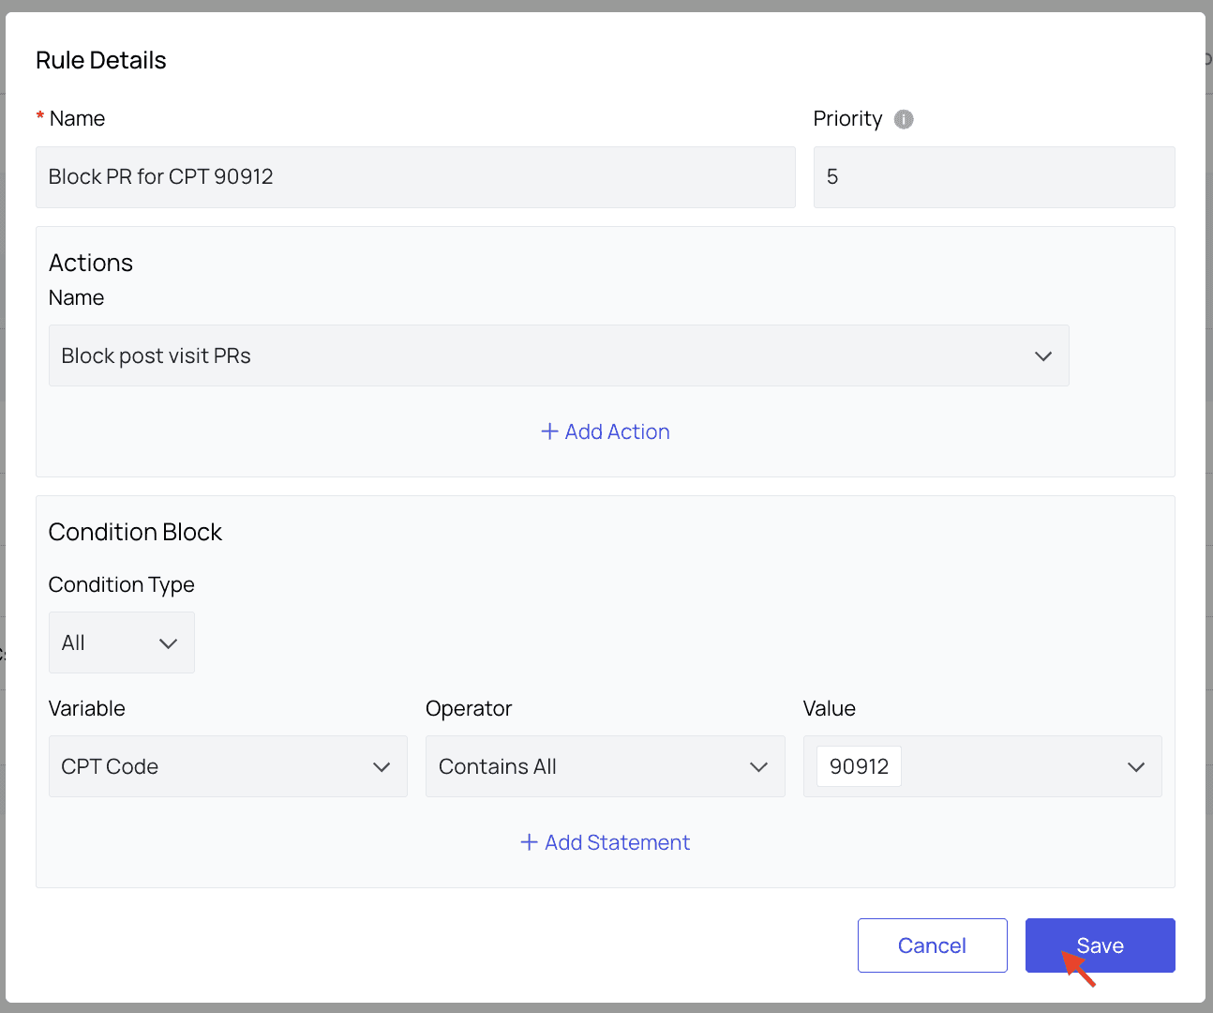Viewport: 1213px width, 1013px height.
Task: Click into the Priority input field
Action: tap(994, 177)
